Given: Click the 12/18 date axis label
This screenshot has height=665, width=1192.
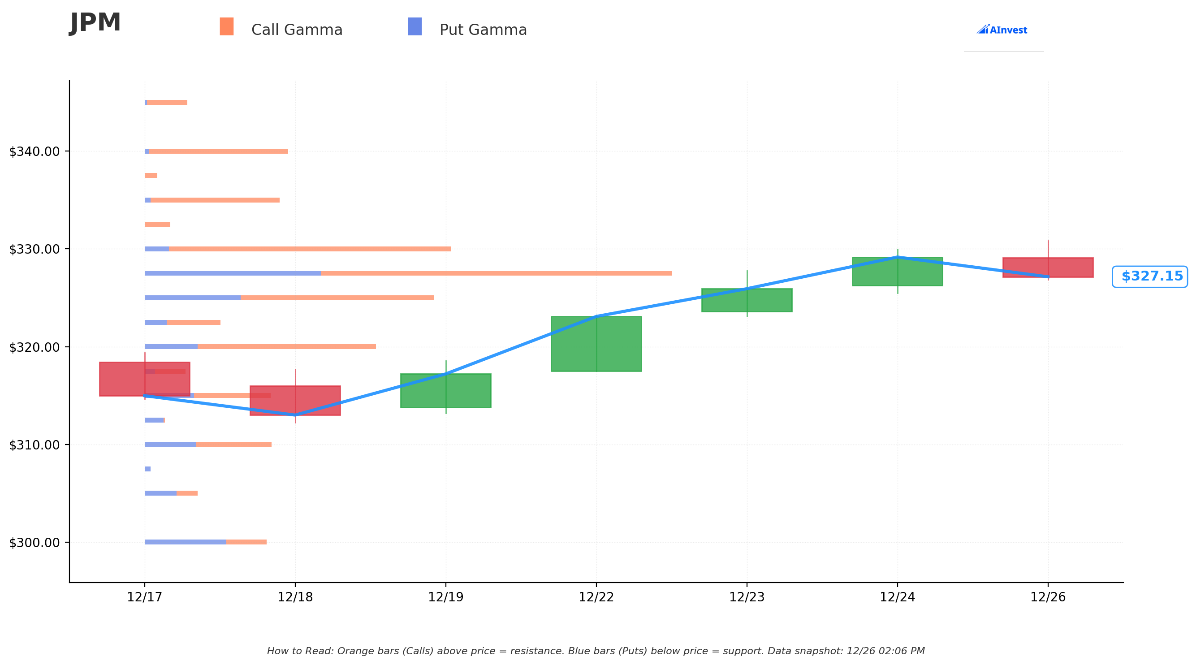Looking at the screenshot, I should tap(295, 597).
